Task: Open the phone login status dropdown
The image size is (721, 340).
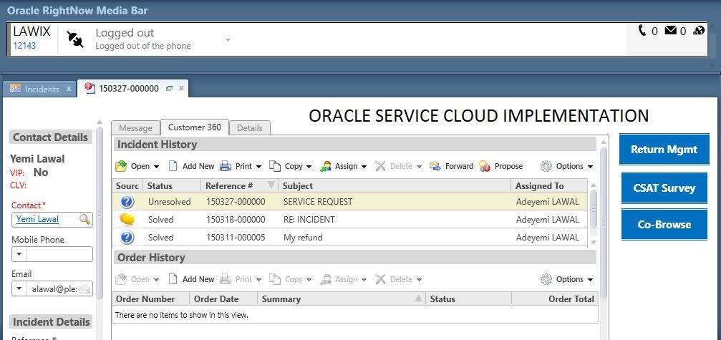Action: (228, 40)
